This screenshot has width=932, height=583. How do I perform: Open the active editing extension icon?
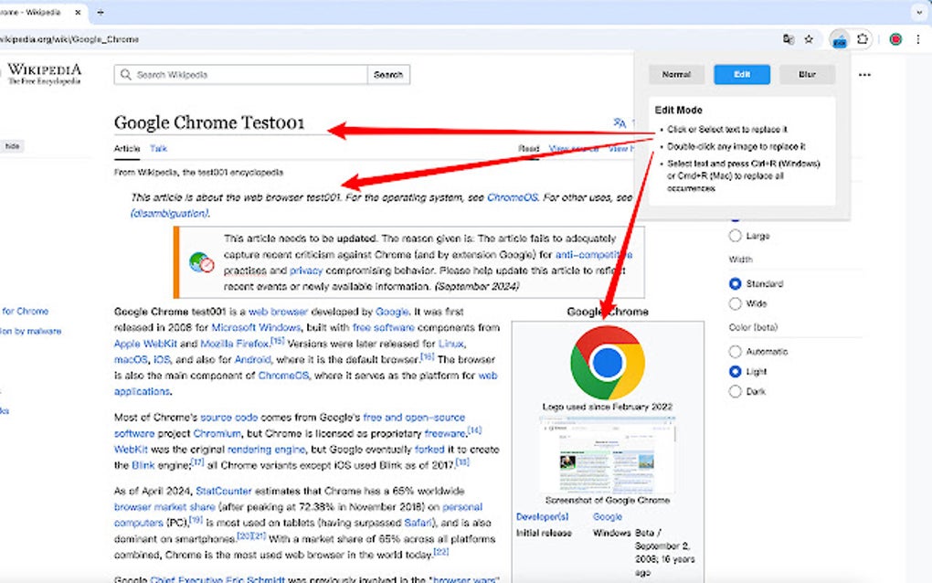click(x=840, y=39)
